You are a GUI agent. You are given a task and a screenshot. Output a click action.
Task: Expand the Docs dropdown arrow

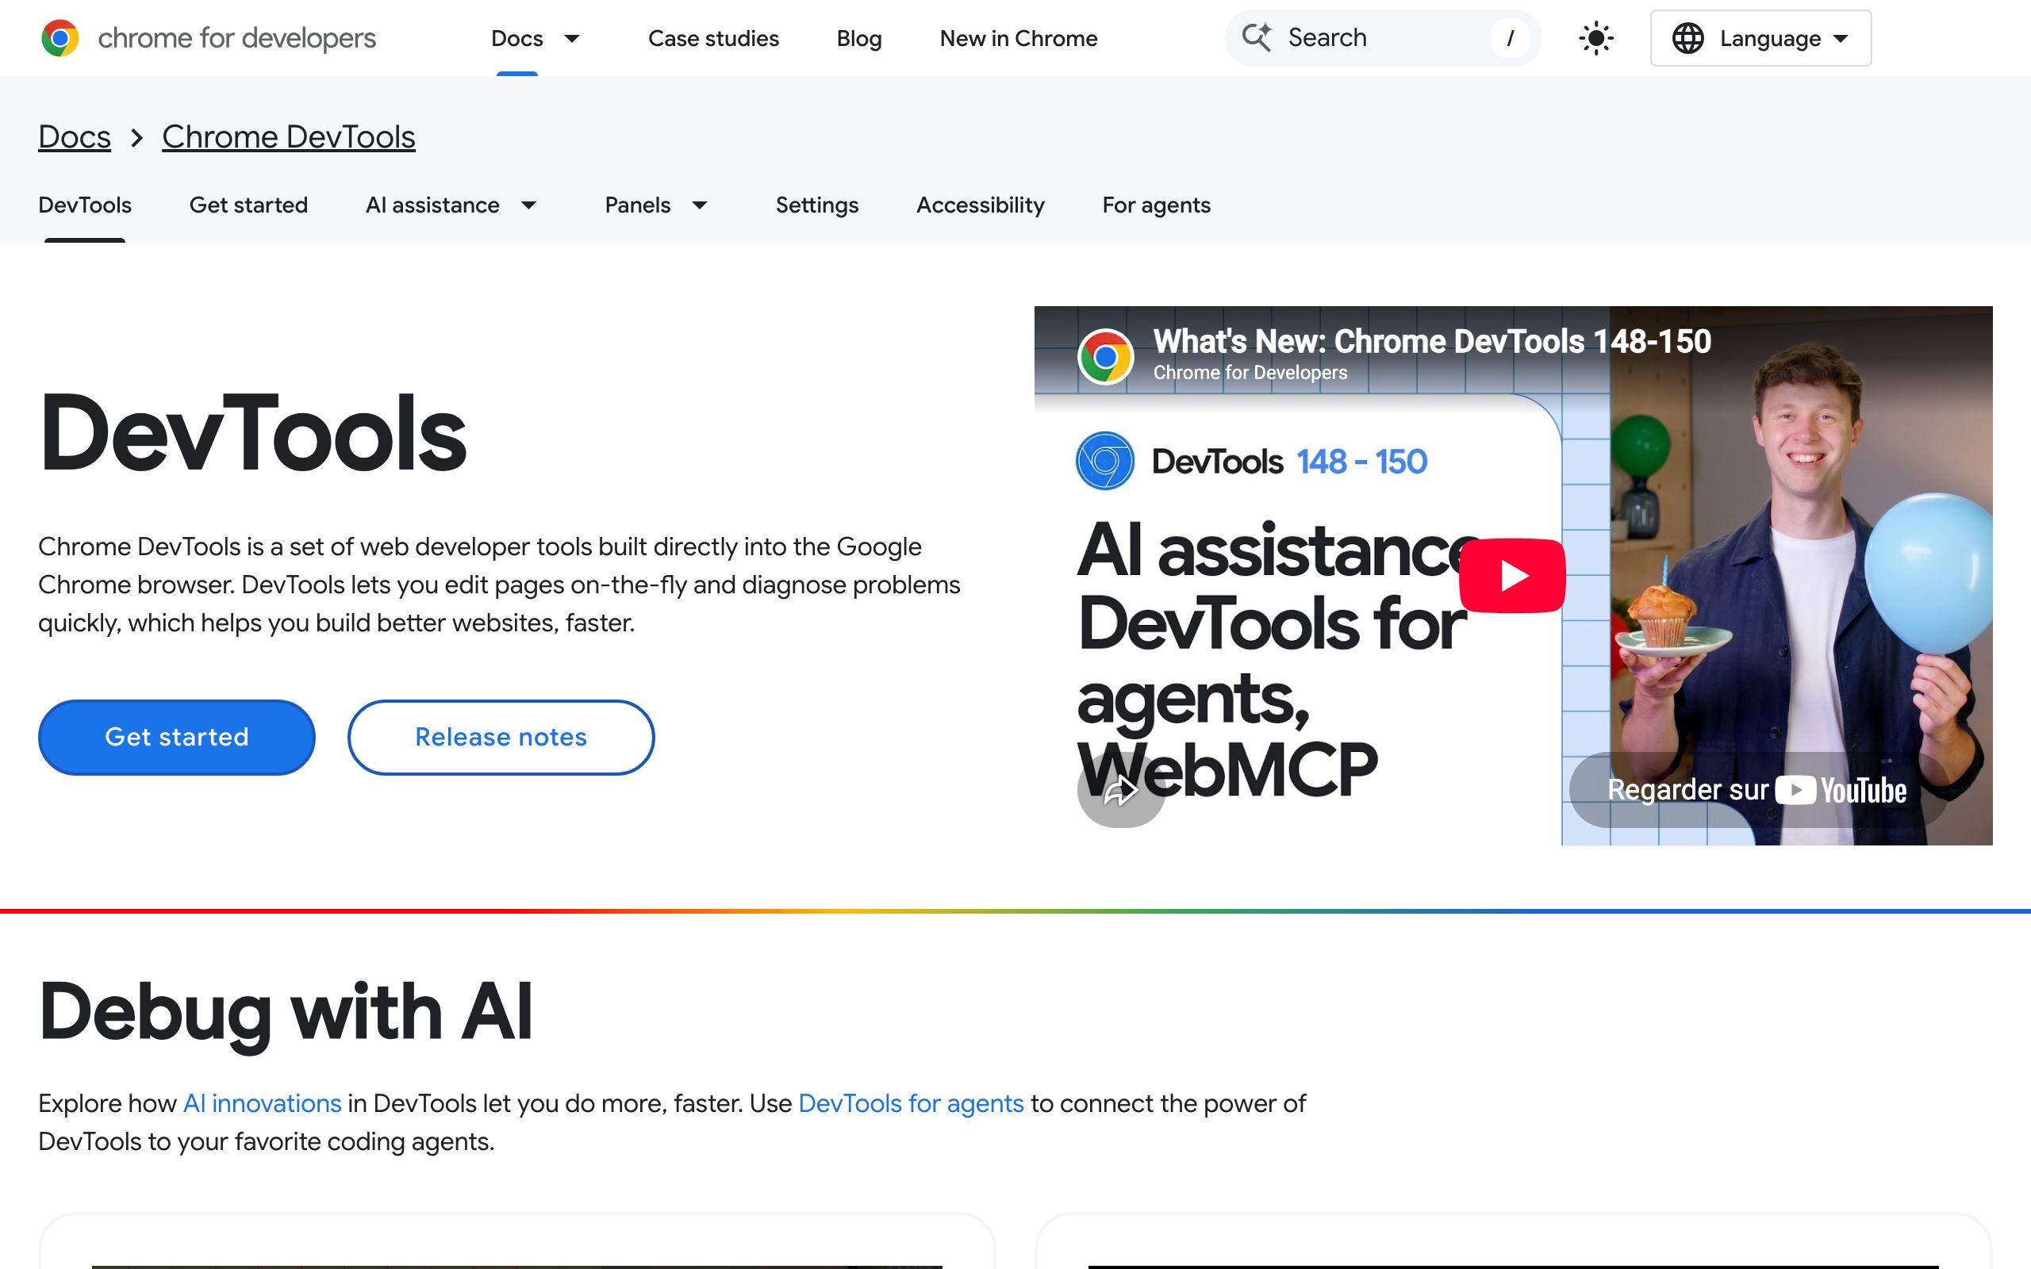coord(571,39)
